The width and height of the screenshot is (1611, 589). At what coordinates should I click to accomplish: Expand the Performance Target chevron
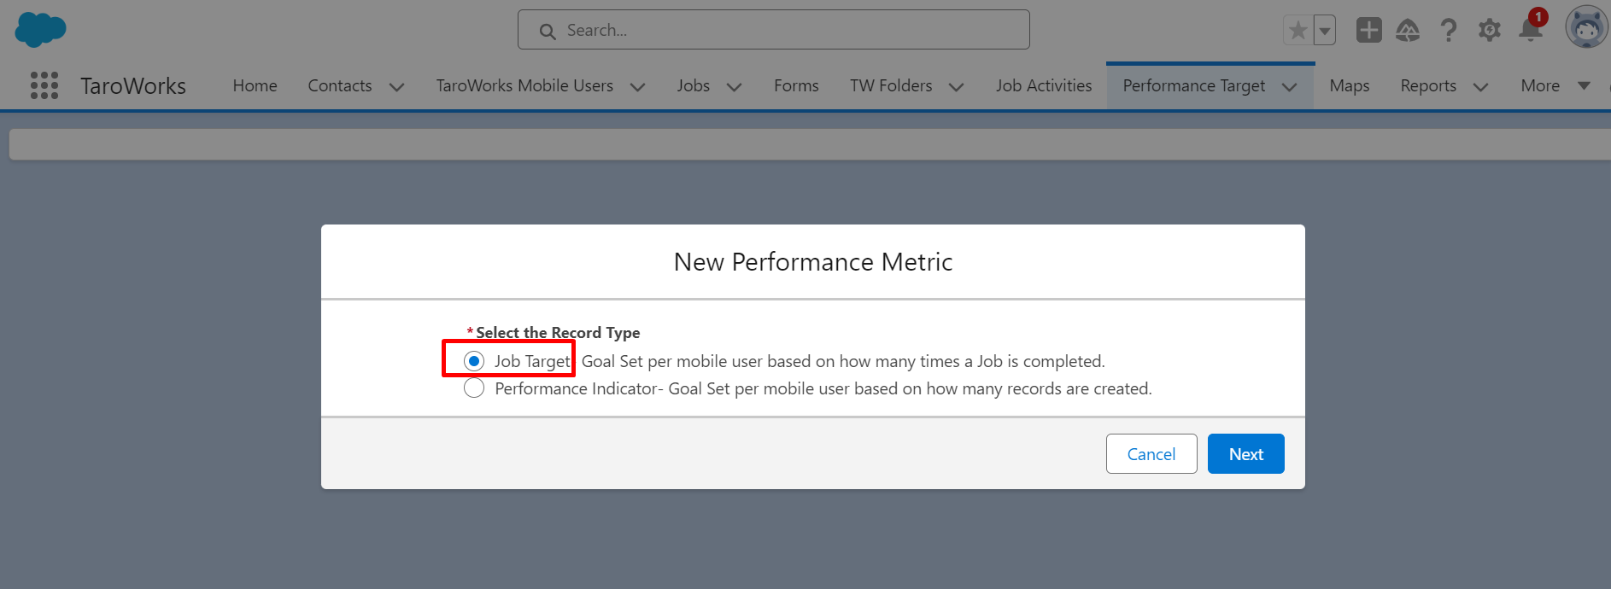point(1290,87)
